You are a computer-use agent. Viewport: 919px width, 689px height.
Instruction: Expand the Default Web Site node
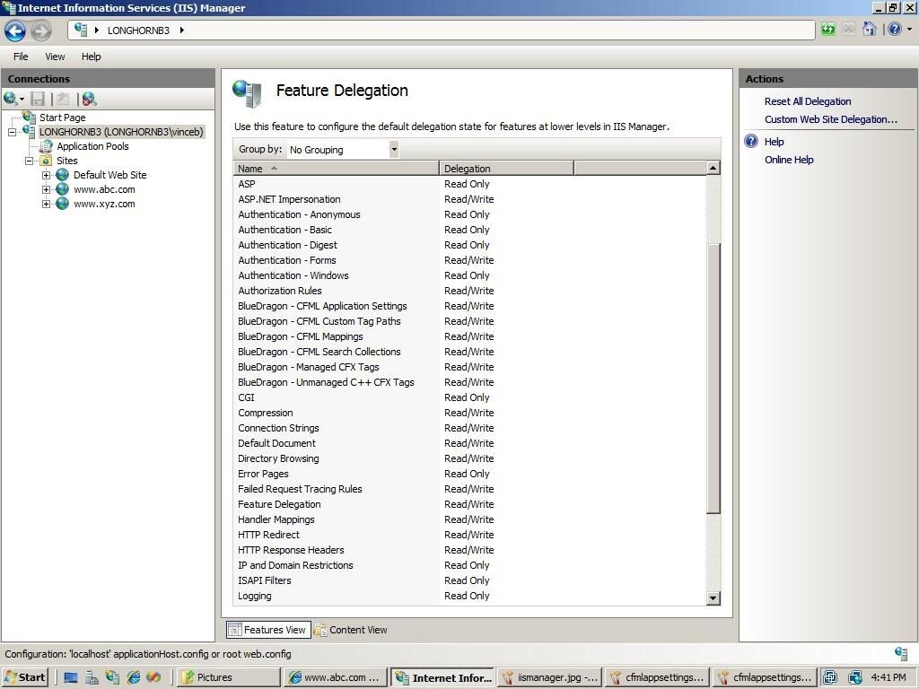tap(46, 175)
